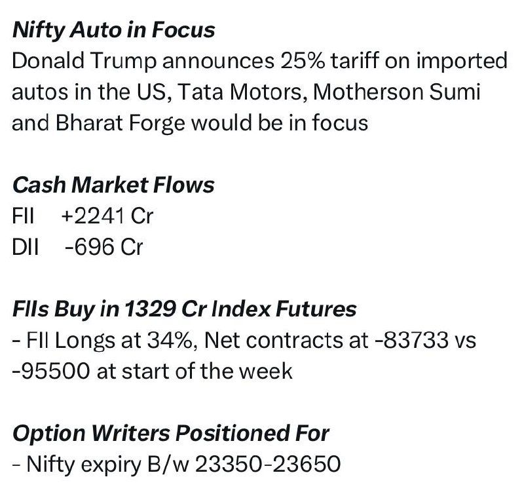Click the -83733 net contracts figure

click(x=412, y=340)
